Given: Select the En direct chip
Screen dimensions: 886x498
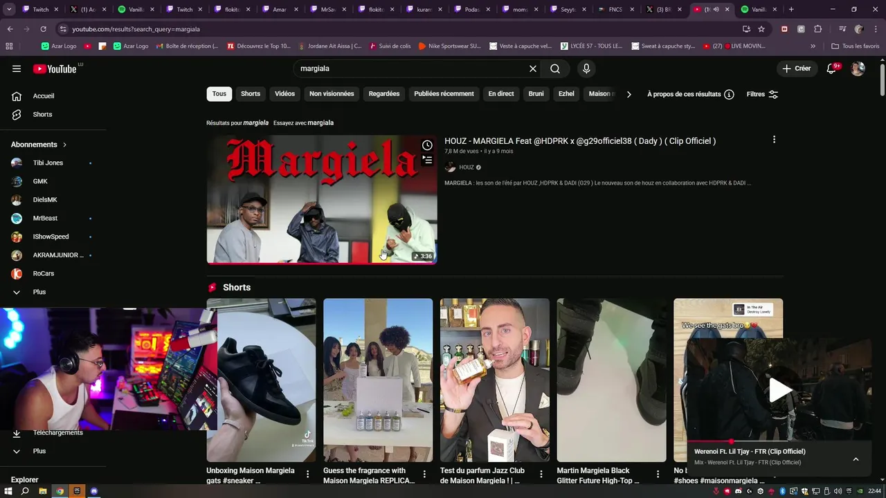Looking at the screenshot, I should coord(501,94).
